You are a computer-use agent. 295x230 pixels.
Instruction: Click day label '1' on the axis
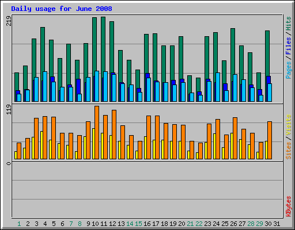pyautogui.click(x=19, y=224)
